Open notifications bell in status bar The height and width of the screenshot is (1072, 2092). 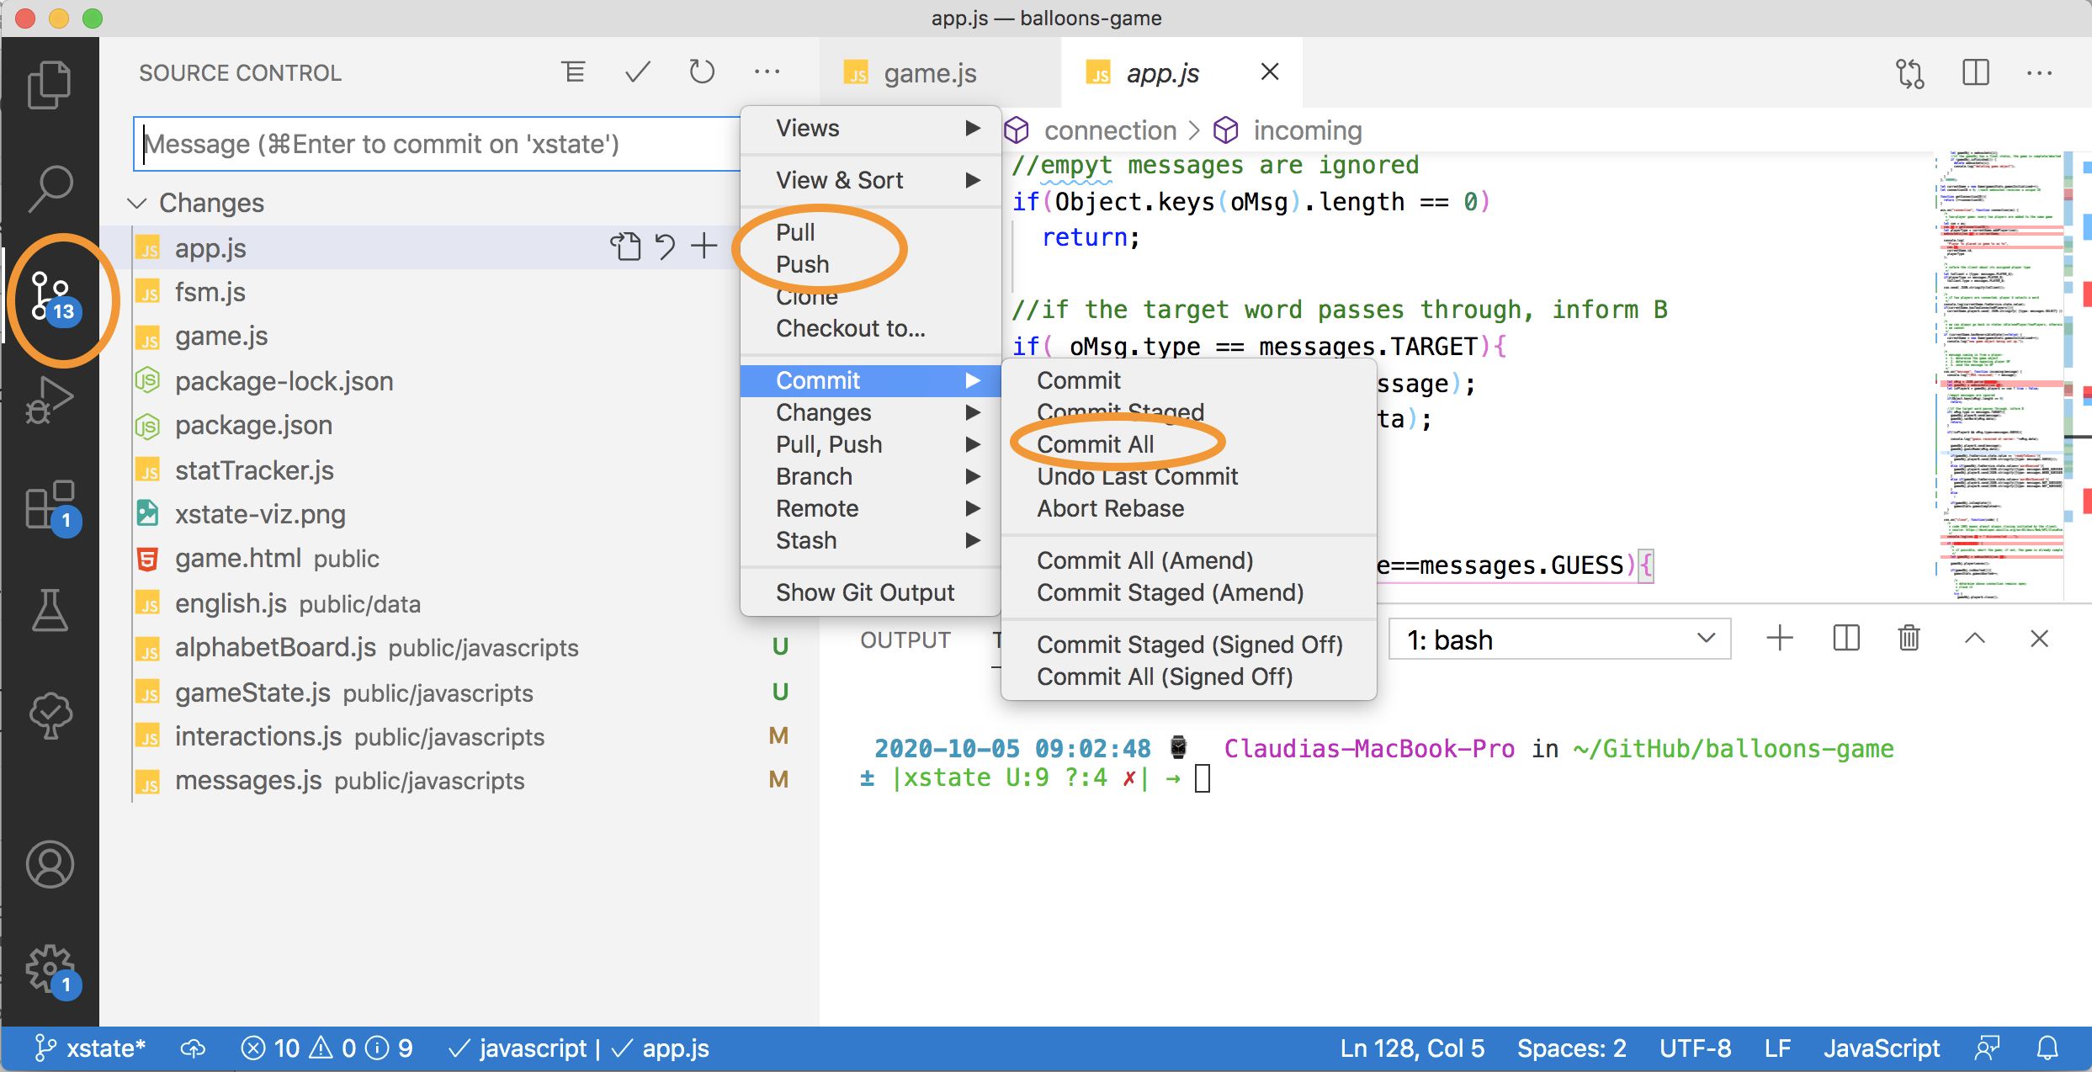coord(2047,1048)
